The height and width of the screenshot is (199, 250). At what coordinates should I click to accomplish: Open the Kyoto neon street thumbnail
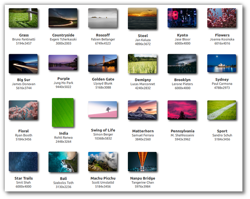[182, 18]
